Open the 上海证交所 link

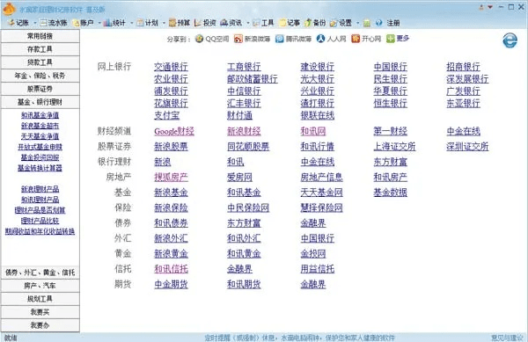(394, 147)
